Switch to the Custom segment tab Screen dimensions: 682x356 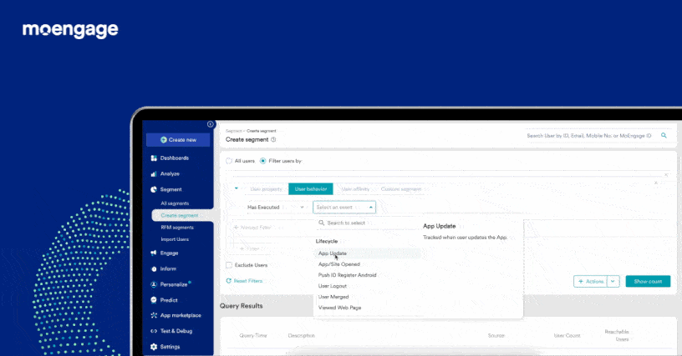tap(401, 189)
